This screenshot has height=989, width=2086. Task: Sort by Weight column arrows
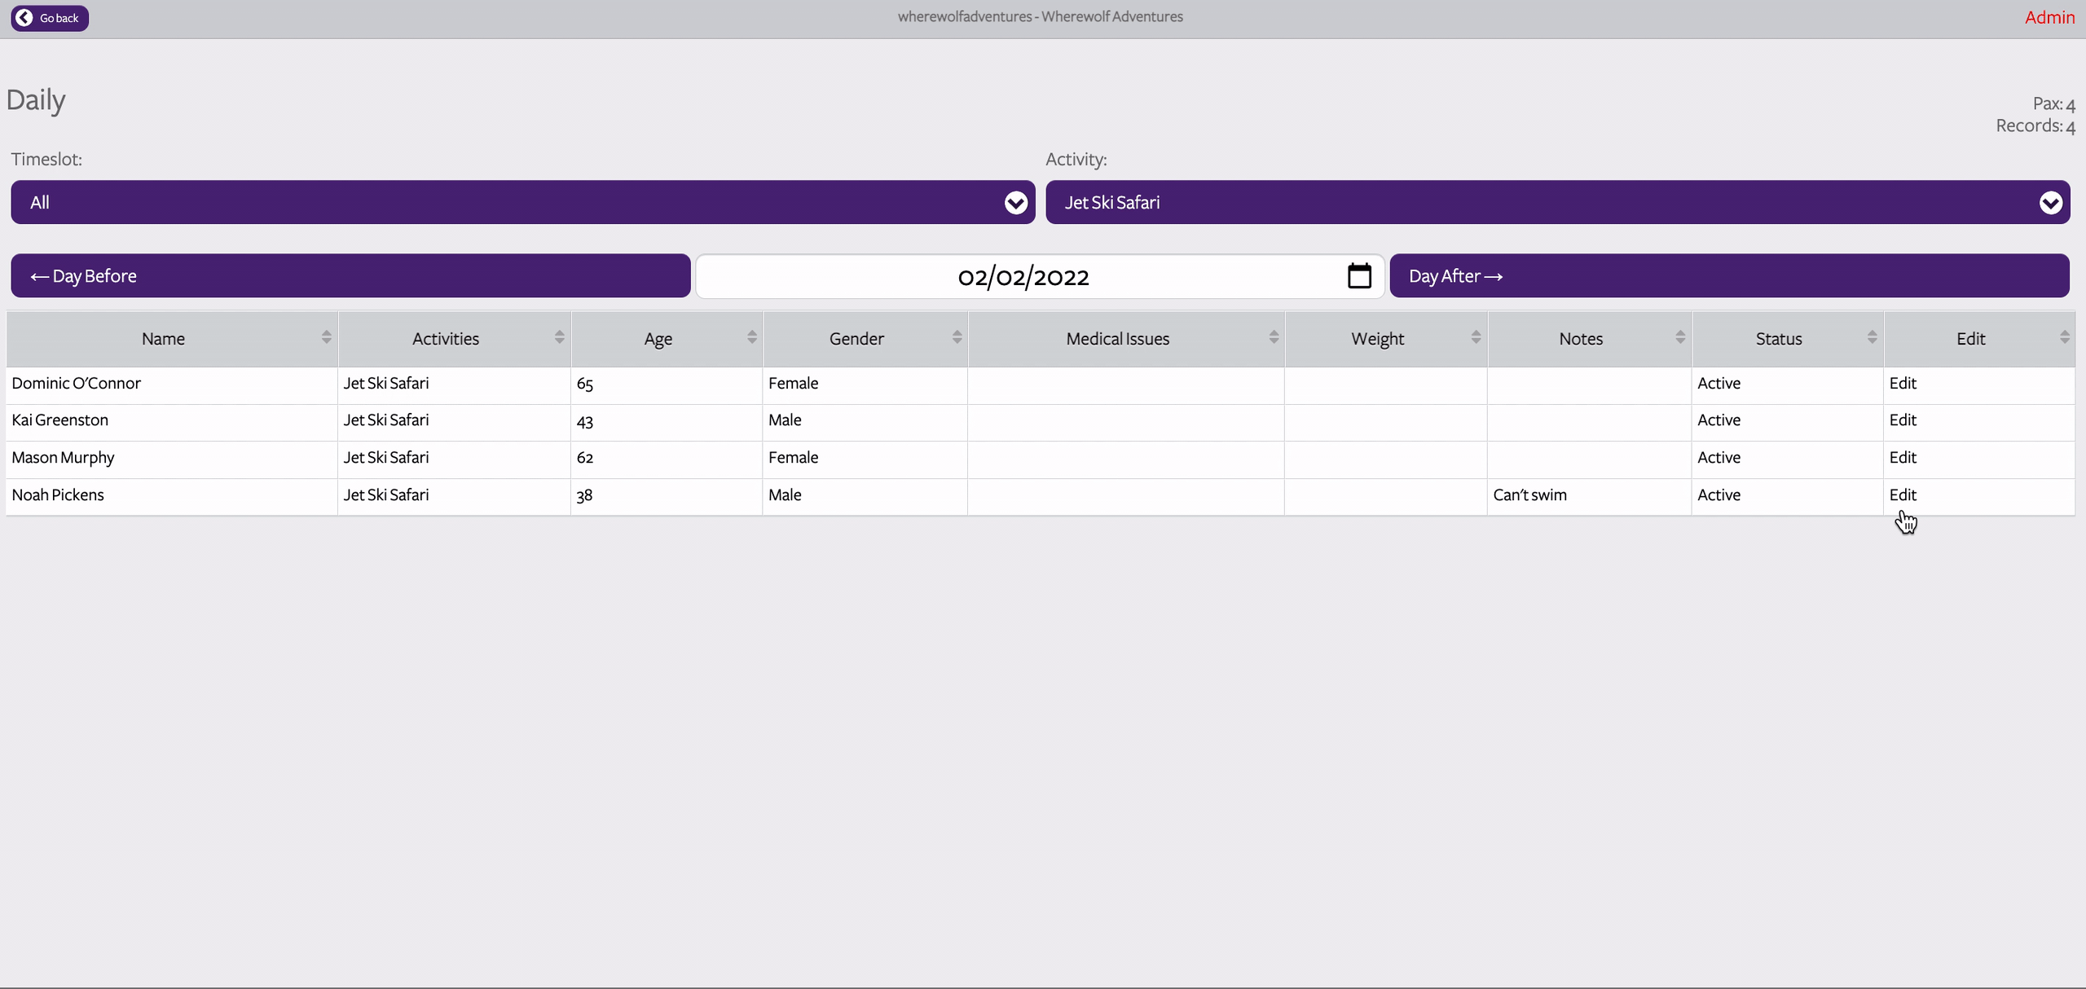click(1476, 337)
